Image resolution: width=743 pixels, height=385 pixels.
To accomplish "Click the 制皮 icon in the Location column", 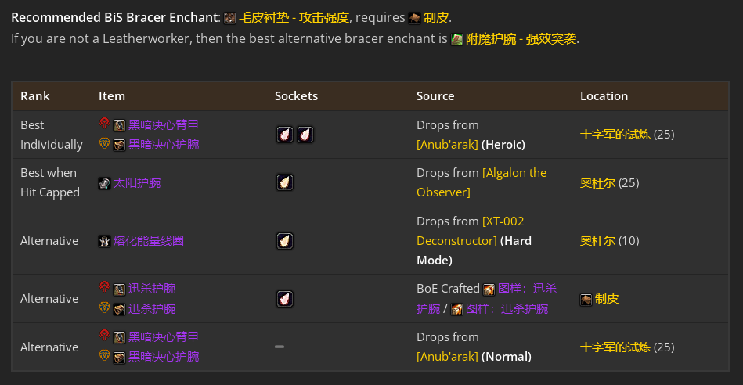I will pos(586,300).
